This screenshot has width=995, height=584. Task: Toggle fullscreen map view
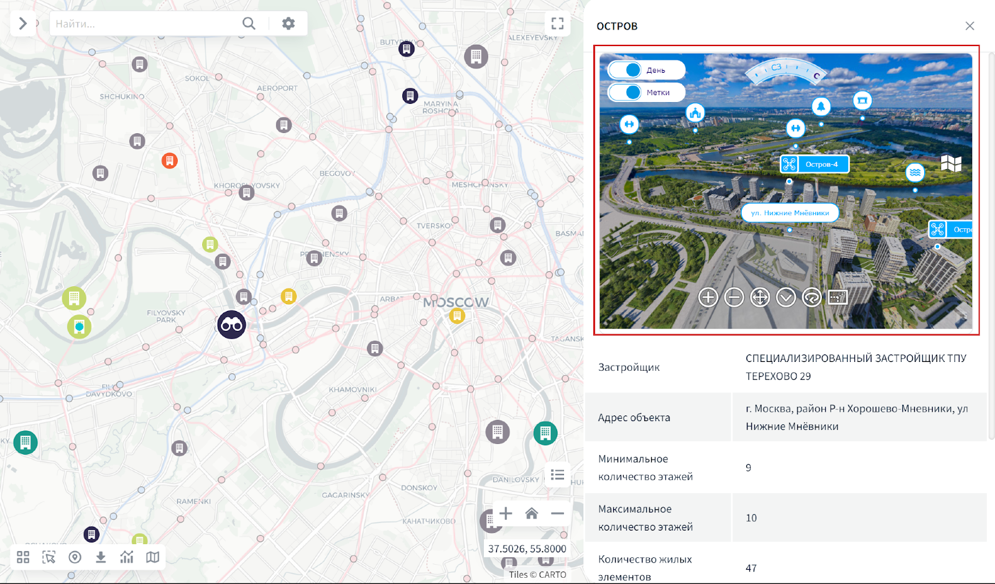tap(558, 24)
